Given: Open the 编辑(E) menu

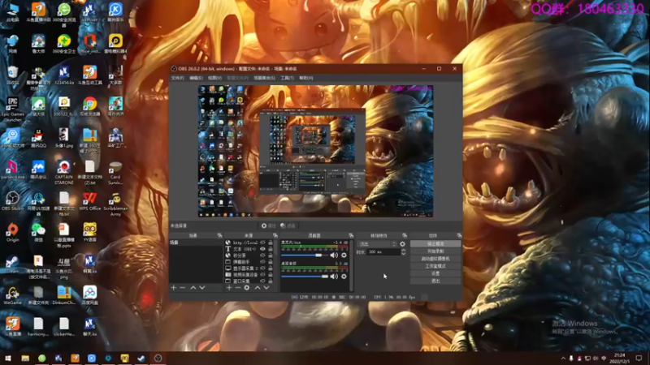Looking at the screenshot, I should pos(196,78).
